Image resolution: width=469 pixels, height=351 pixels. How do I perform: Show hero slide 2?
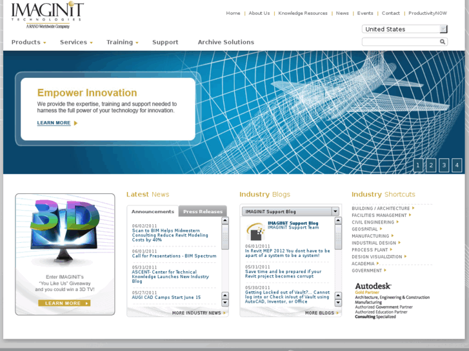click(431, 165)
